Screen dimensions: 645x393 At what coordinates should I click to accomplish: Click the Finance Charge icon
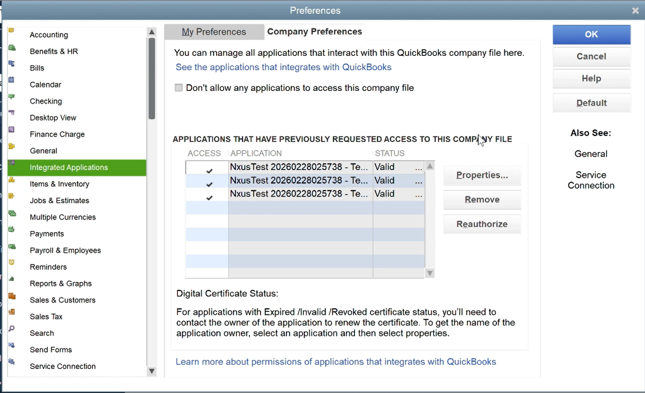(x=12, y=130)
